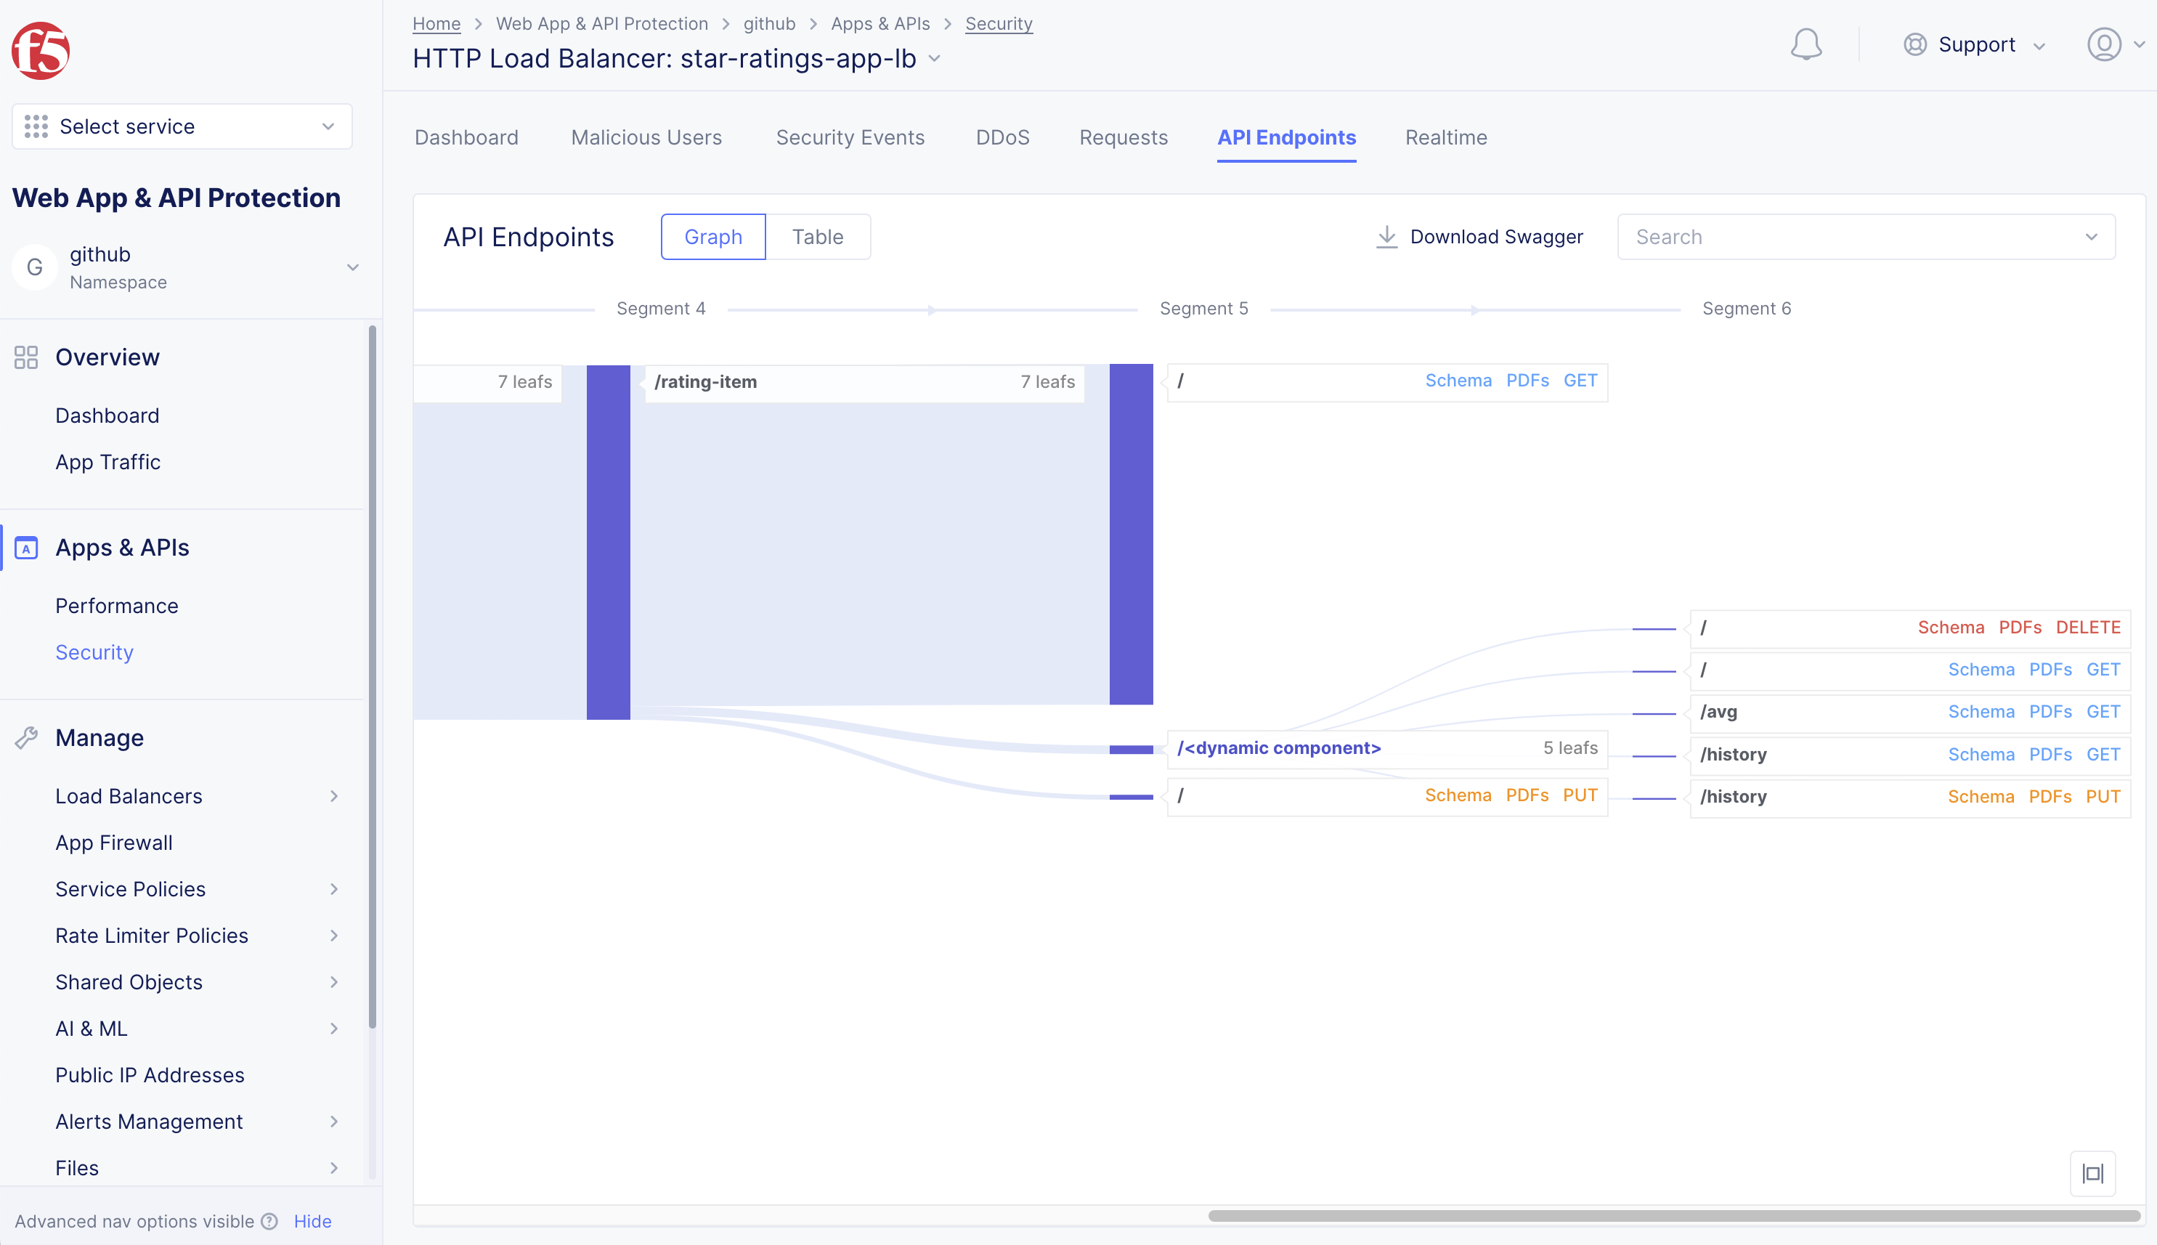
Task: Expand the github namespace selector
Action: (352, 267)
